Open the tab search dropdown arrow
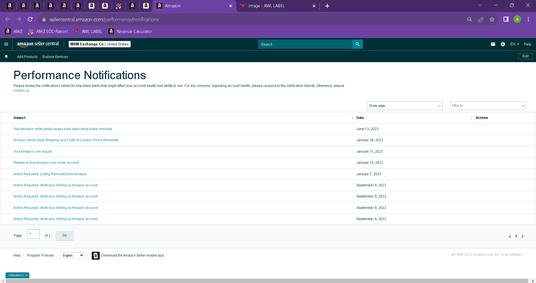The image size is (536, 283). click(480, 5)
